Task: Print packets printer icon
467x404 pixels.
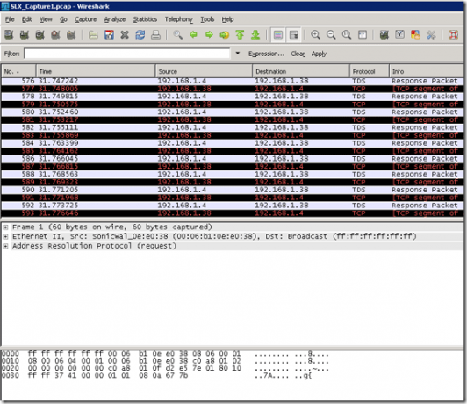Action: [155, 35]
